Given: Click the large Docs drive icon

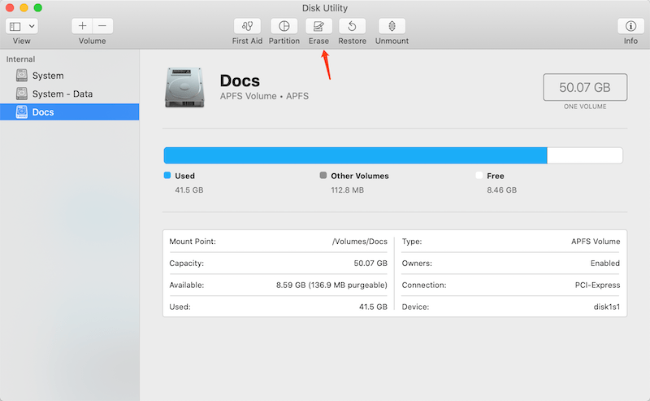Looking at the screenshot, I should pos(184,87).
